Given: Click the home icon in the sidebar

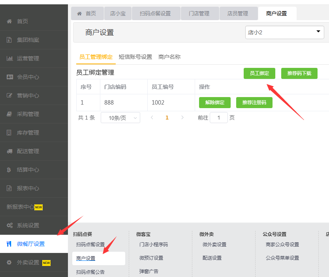Looking at the screenshot, I should (9, 21).
